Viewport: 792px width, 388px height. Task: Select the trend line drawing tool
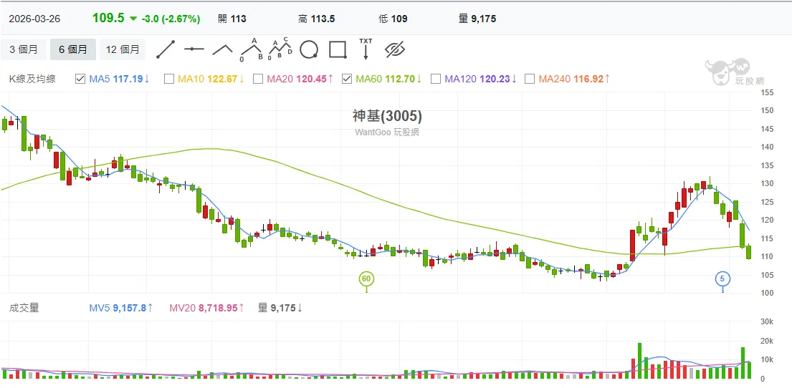point(165,49)
